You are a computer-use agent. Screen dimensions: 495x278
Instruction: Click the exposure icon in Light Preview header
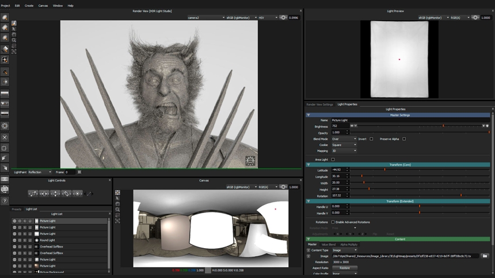(x=475, y=18)
